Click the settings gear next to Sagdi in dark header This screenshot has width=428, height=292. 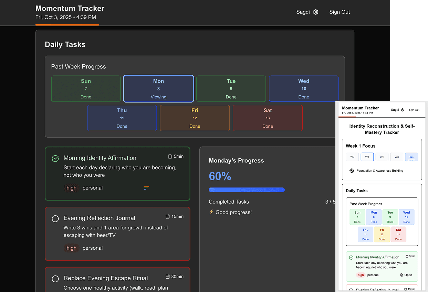click(316, 12)
